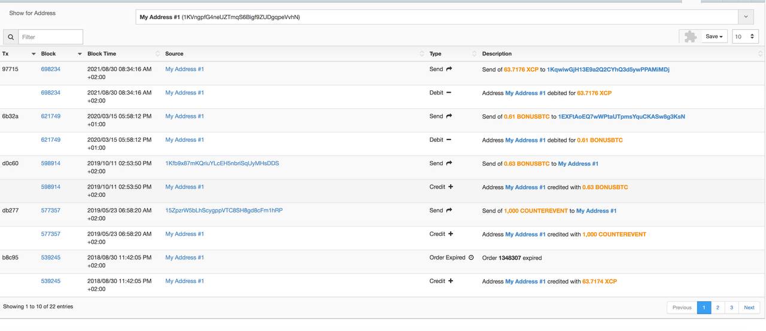Sort by the Type column header
The height and width of the screenshot is (331, 766).
click(435, 54)
